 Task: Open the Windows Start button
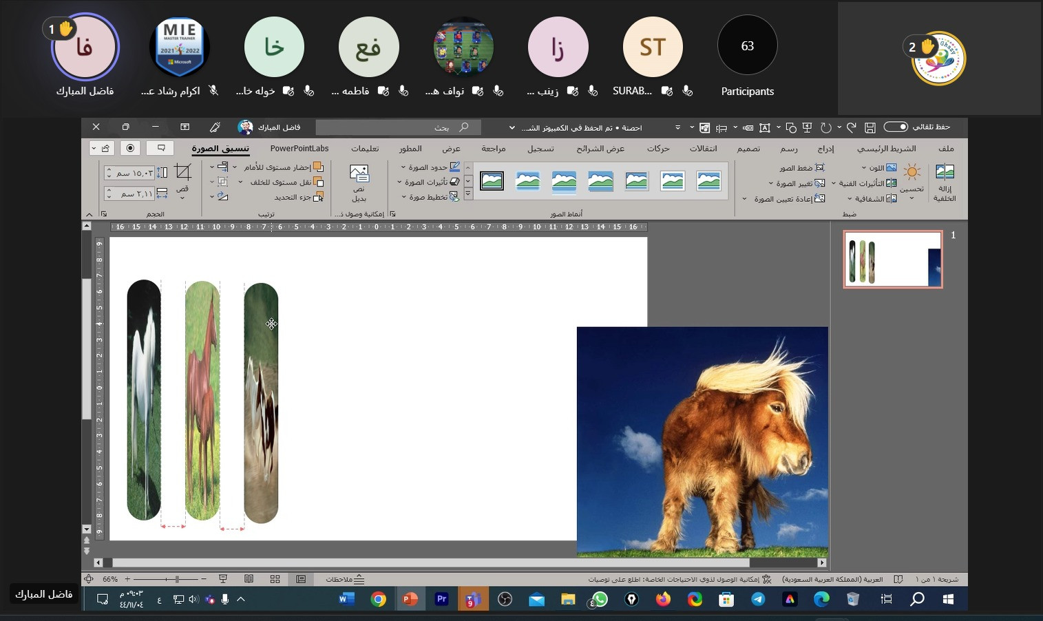pyautogui.click(x=948, y=599)
